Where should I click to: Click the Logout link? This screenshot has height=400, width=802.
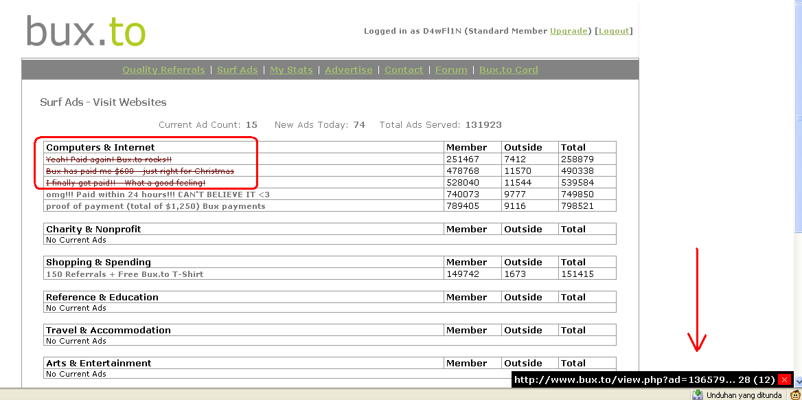[613, 31]
